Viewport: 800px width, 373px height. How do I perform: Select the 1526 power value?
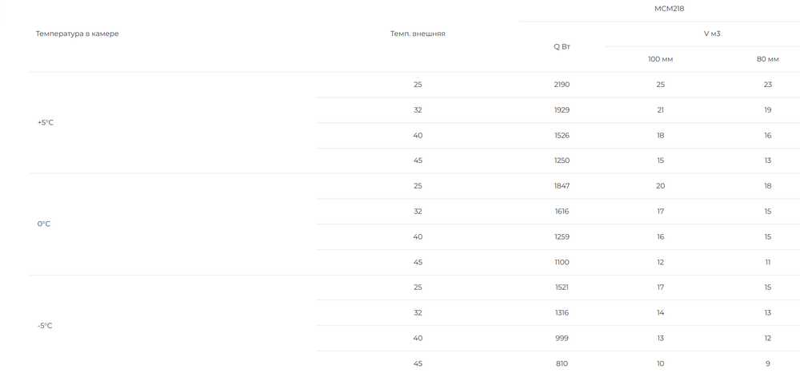(562, 136)
